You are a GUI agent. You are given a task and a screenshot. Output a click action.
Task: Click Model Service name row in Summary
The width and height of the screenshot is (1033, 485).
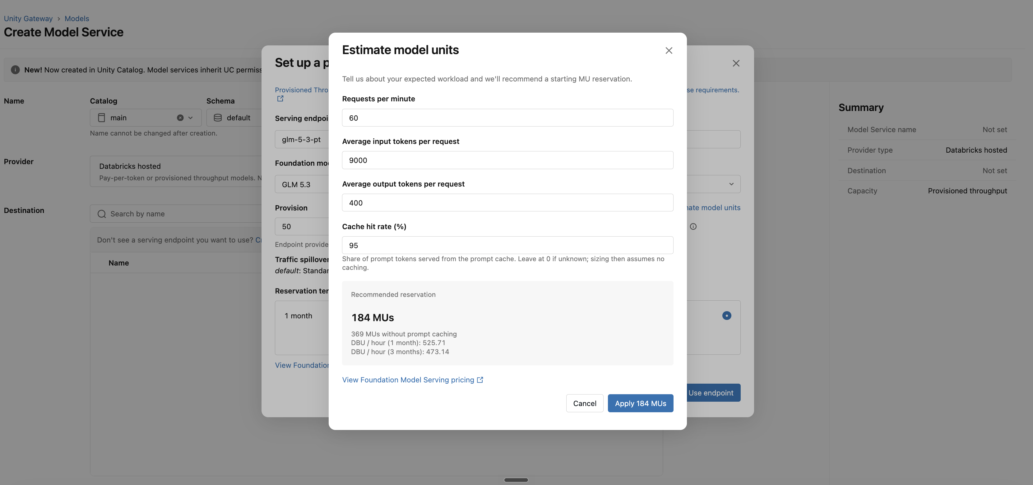tap(927, 129)
